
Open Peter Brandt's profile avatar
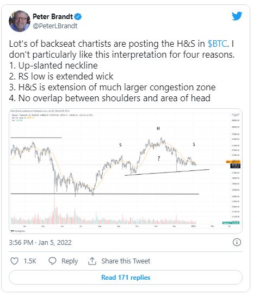[20, 21]
